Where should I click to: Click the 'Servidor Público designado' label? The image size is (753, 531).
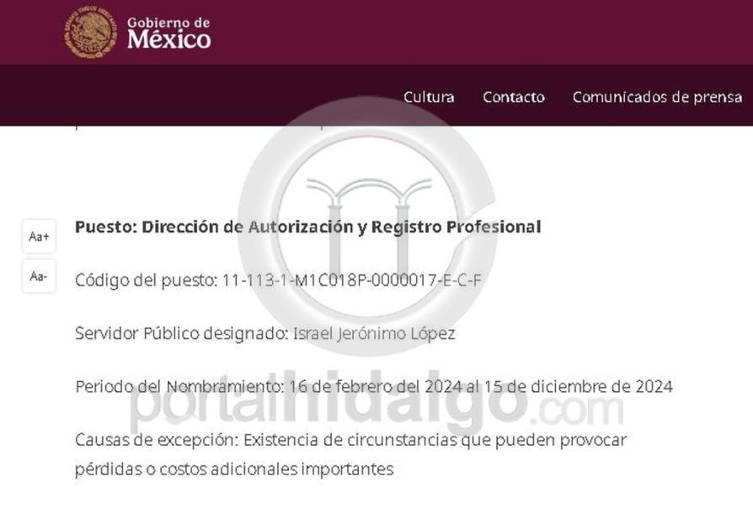click(181, 333)
